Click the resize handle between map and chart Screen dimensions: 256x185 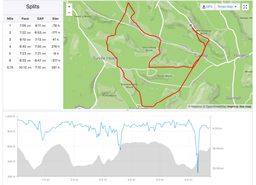tap(128, 110)
